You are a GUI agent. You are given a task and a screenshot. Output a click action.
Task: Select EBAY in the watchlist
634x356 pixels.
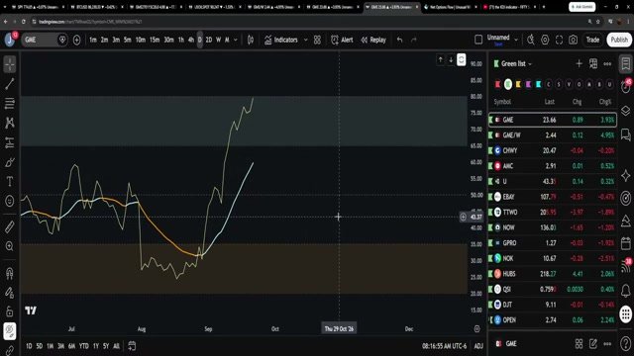point(553,197)
